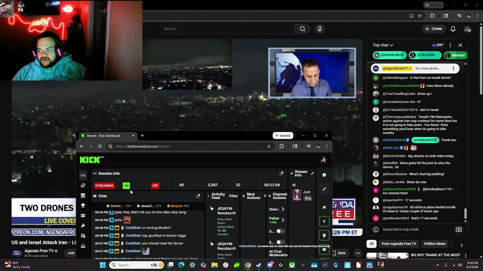Toggle the E... switch in Channel Actions
Viewport: 483px width, 271px height.
pyautogui.click(x=281, y=242)
